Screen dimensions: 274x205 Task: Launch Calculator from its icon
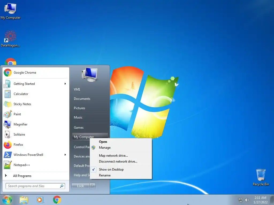(8, 94)
